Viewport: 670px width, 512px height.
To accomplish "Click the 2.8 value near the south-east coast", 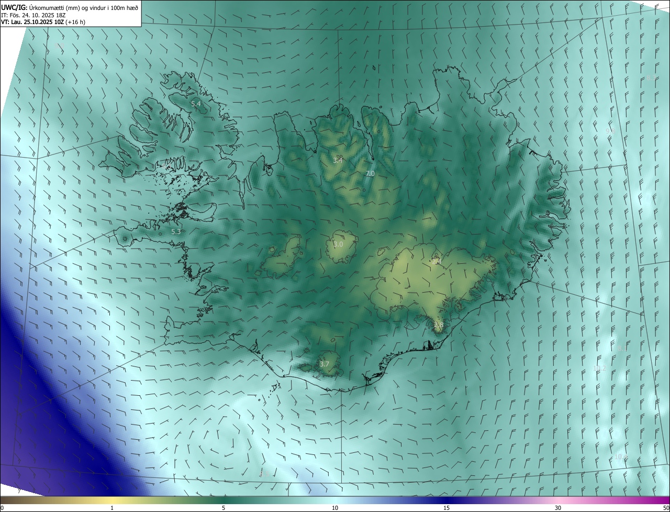I will (x=439, y=325).
